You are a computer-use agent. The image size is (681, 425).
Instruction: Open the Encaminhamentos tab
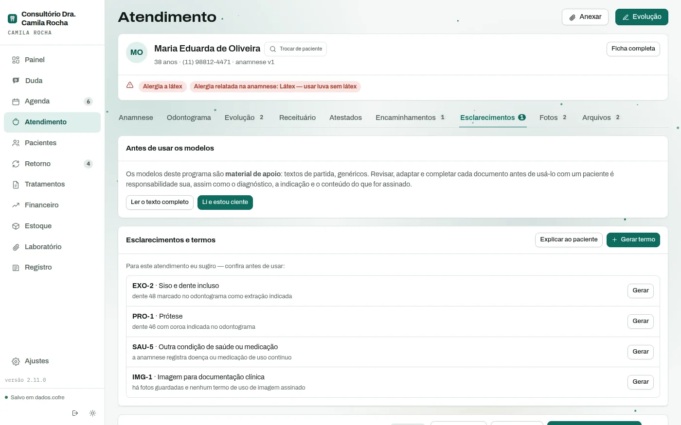click(x=411, y=118)
